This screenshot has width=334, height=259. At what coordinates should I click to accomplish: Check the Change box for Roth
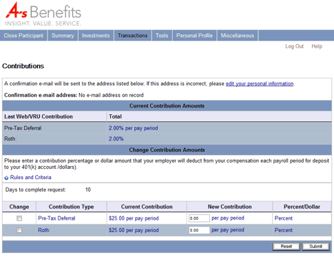(x=19, y=230)
